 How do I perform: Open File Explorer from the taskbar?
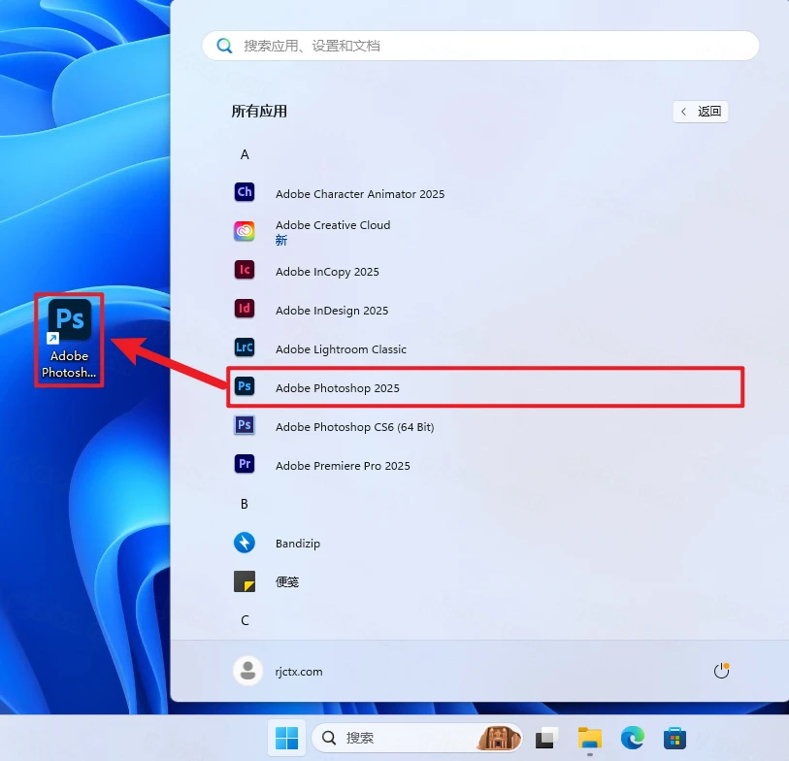[590, 739]
